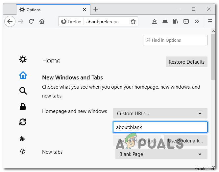Open a new tab with plus button
Viewport: 219px width, 172px height.
click(96, 9)
